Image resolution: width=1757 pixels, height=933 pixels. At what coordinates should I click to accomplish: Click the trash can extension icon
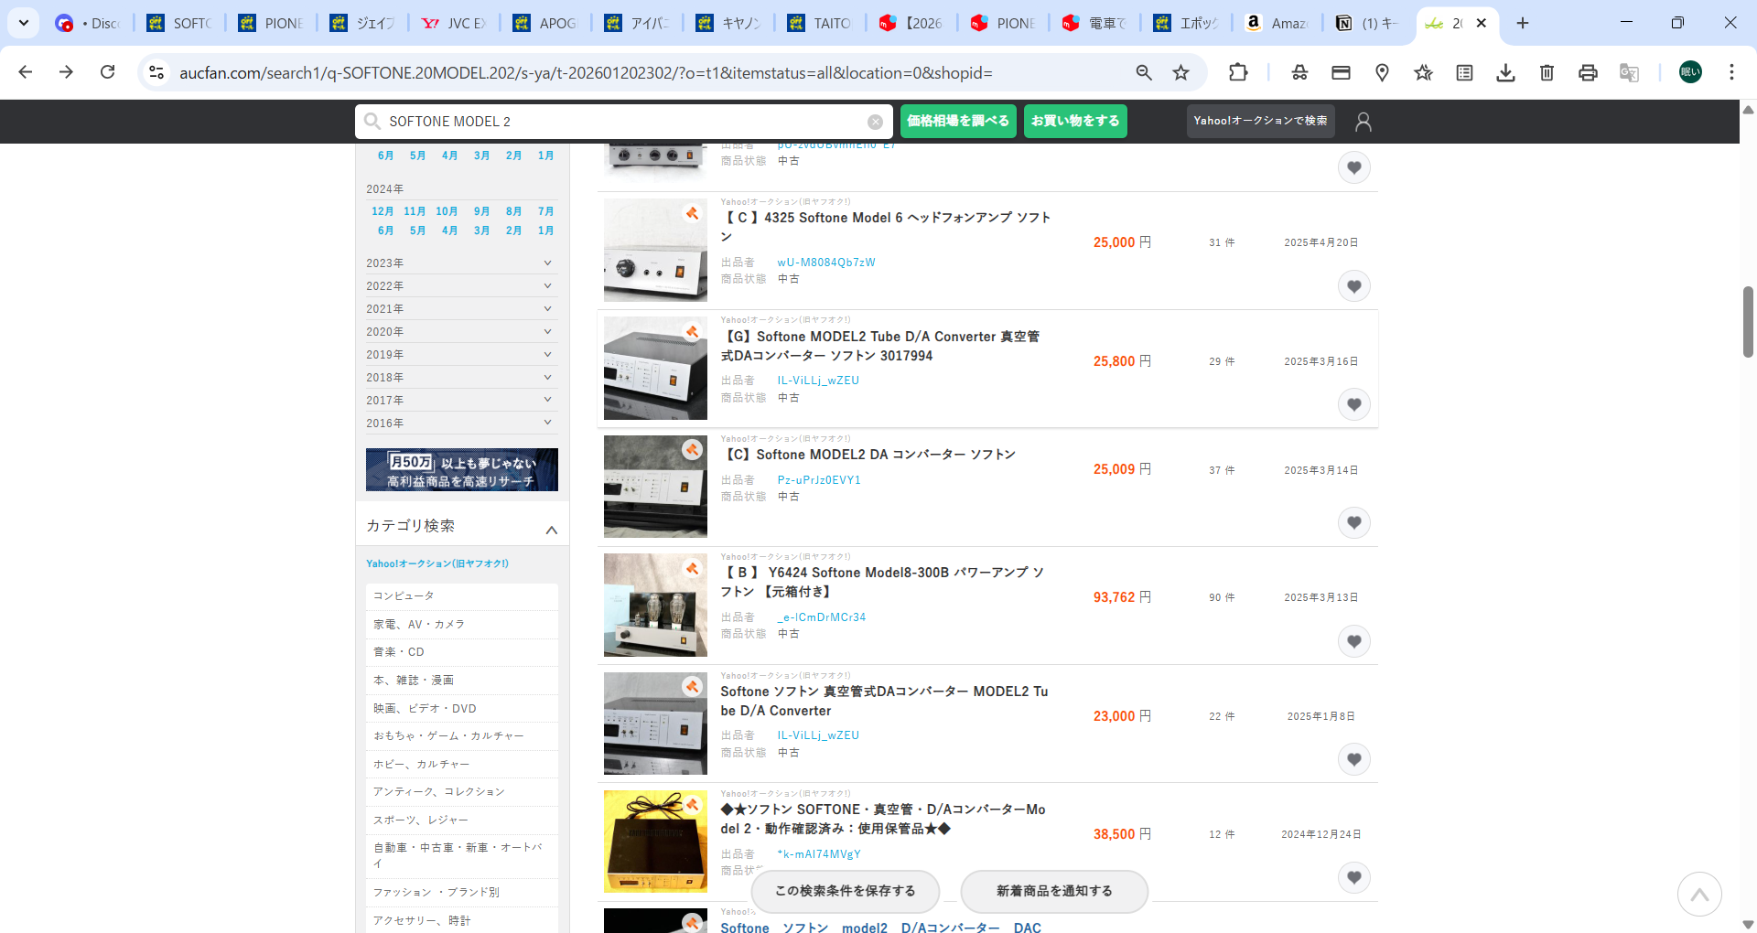1547,72
